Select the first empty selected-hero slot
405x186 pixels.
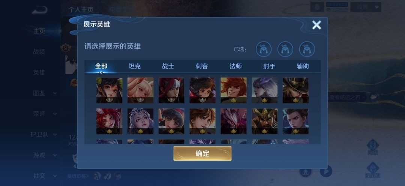click(264, 49)
